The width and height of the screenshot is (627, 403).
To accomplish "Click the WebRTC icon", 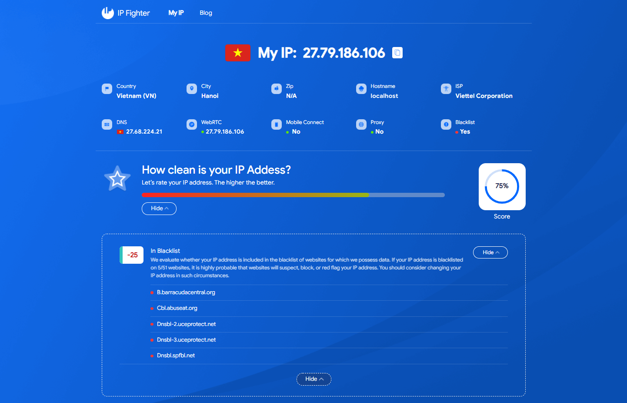I will [x=192, y=124].
